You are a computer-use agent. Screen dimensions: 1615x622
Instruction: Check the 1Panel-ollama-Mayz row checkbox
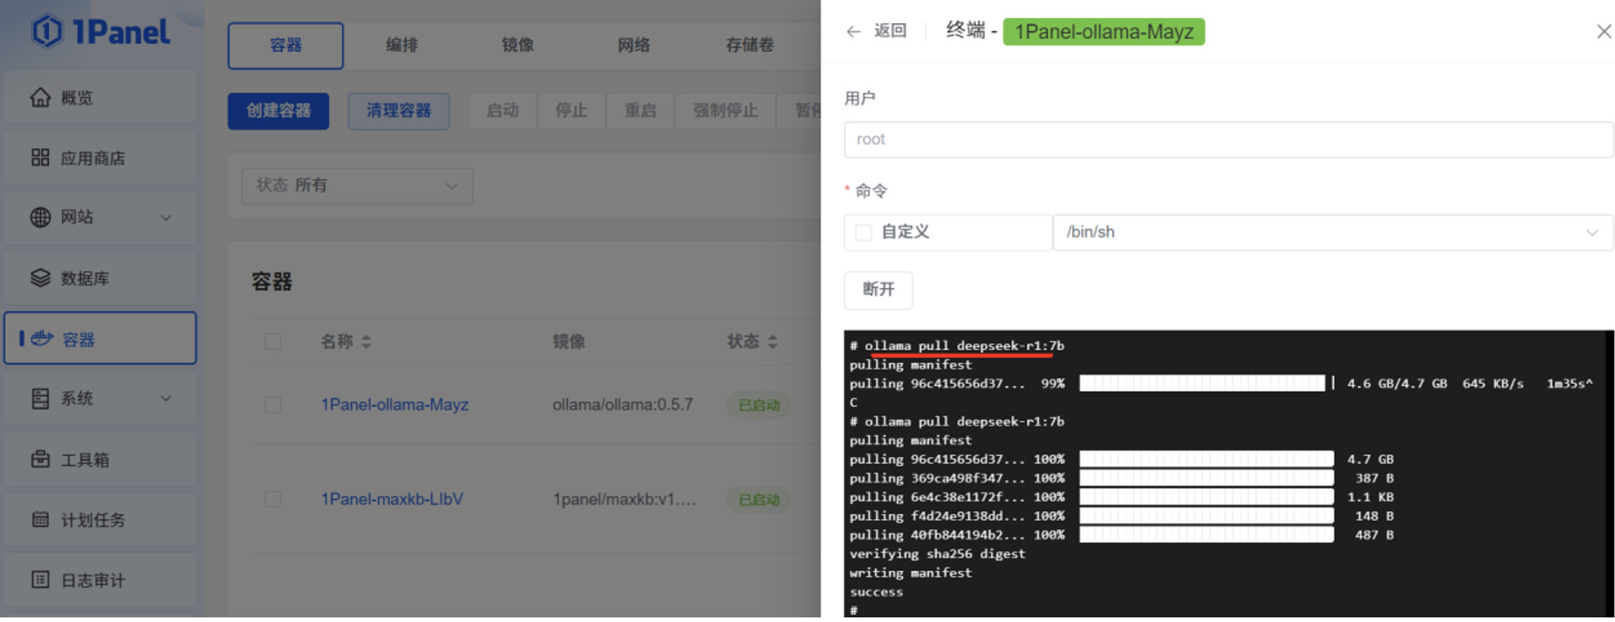pos(273,405)
